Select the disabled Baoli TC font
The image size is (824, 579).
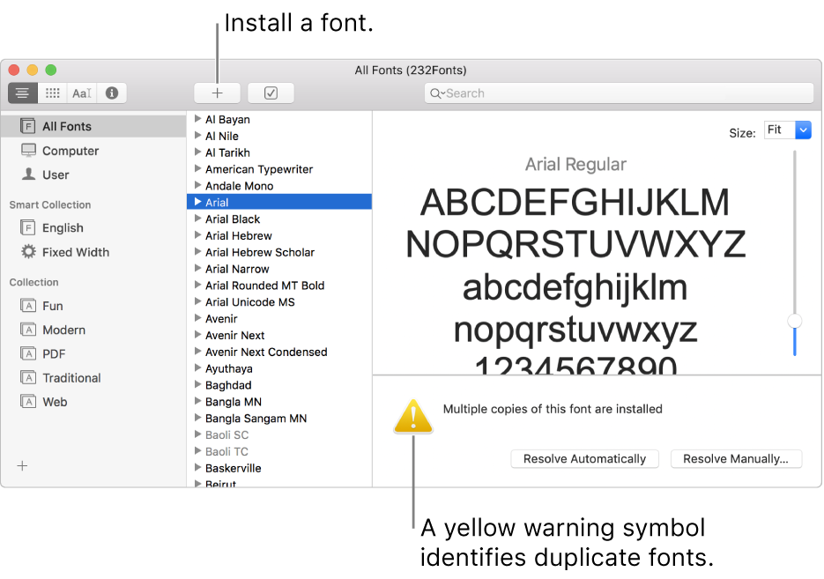pos(226,452)
